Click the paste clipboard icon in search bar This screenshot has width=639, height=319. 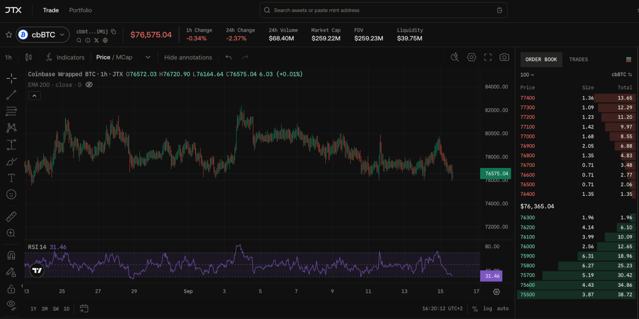(x=500, y=10)
